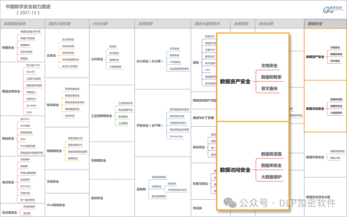
Task: Click the 网络边界安全 node
Action: (11, 91)
